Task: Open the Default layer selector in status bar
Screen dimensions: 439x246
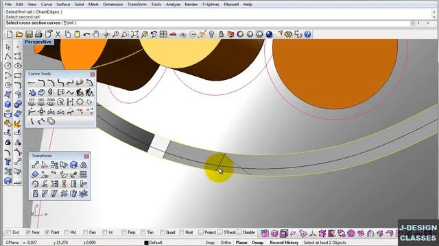Action: 156,243
